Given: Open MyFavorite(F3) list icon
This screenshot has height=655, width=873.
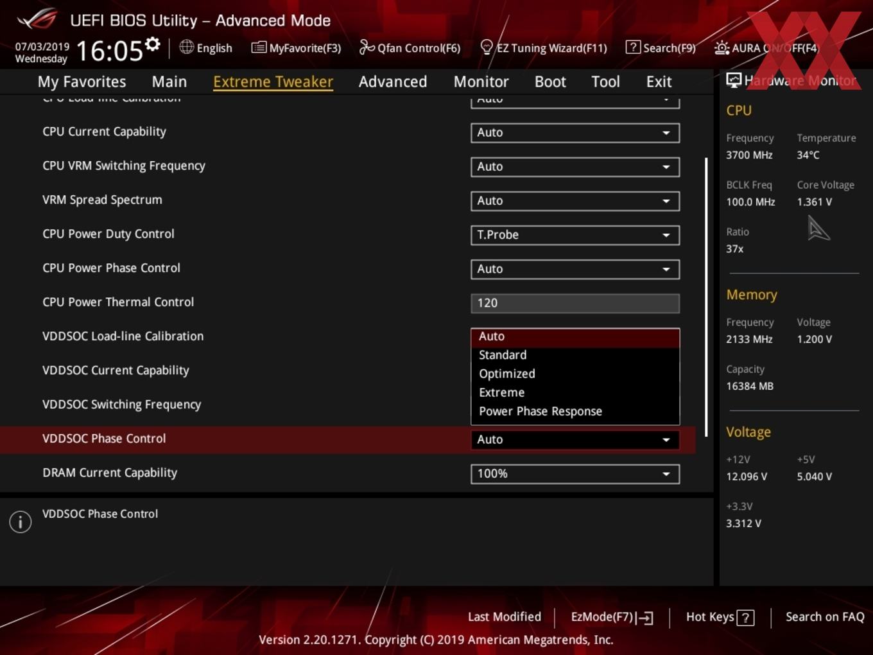Looking at the screenshot, I should tap(259, 48).
